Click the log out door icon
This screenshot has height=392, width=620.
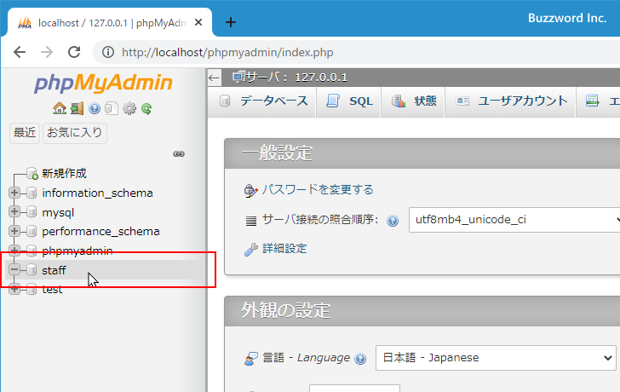click(77, 108)
